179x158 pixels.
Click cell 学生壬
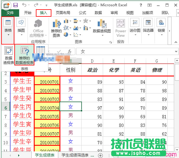tap(22, 81)
